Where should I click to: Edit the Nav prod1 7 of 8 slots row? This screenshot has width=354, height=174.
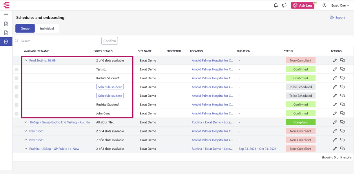pyautogui.click(x=335, y=140)
